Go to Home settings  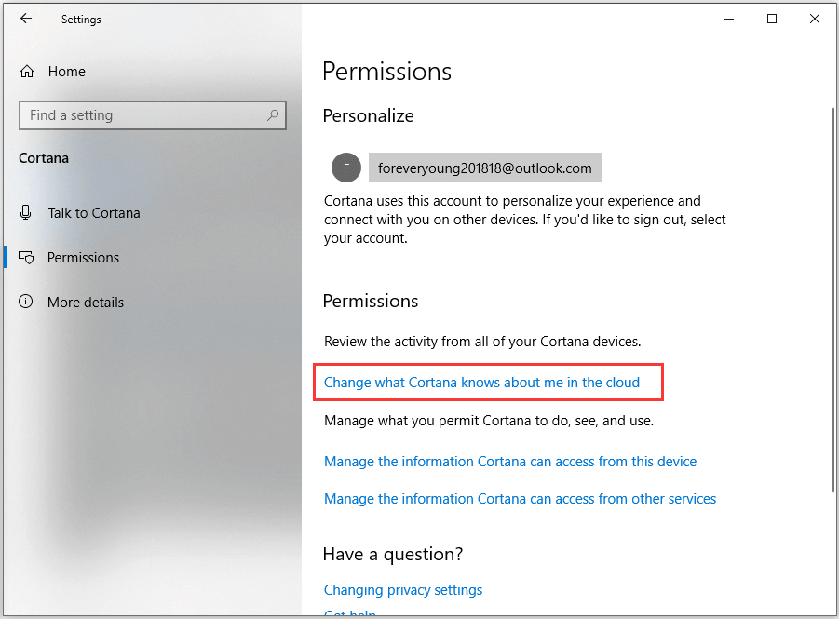(x=67, y=72)
